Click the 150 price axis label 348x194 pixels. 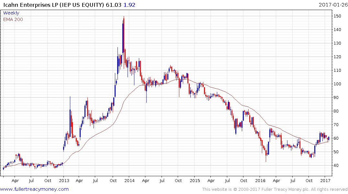(x=337, y=16)
